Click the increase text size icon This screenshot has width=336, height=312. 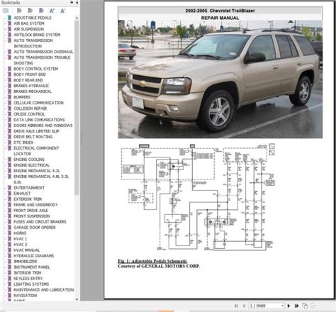[x=52, y=11]
